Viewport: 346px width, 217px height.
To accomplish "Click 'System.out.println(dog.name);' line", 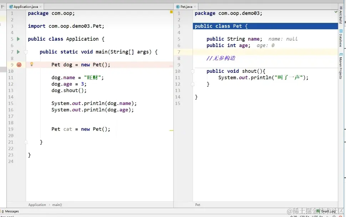I will click(x=94, y=103).
